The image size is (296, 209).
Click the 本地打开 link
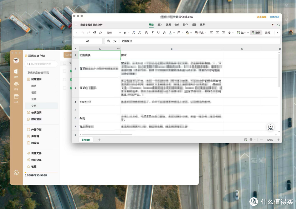pos(275,17)
